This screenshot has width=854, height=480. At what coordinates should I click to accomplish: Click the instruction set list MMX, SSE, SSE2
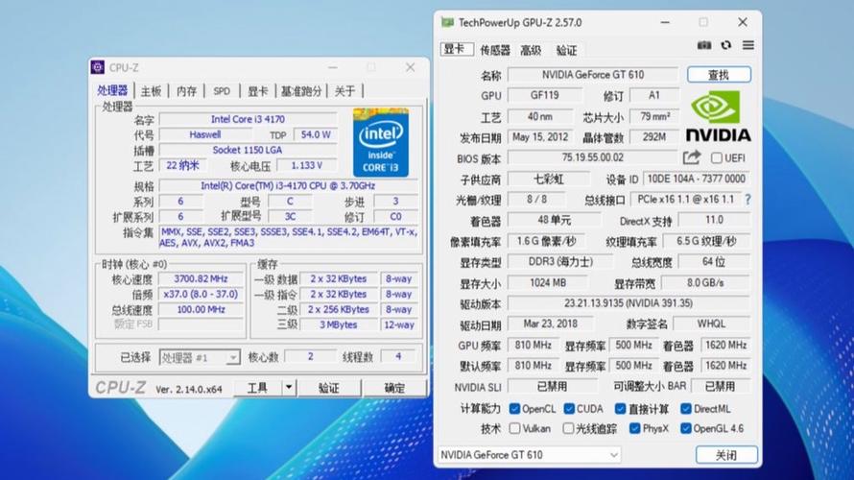[x=289, y=237]
